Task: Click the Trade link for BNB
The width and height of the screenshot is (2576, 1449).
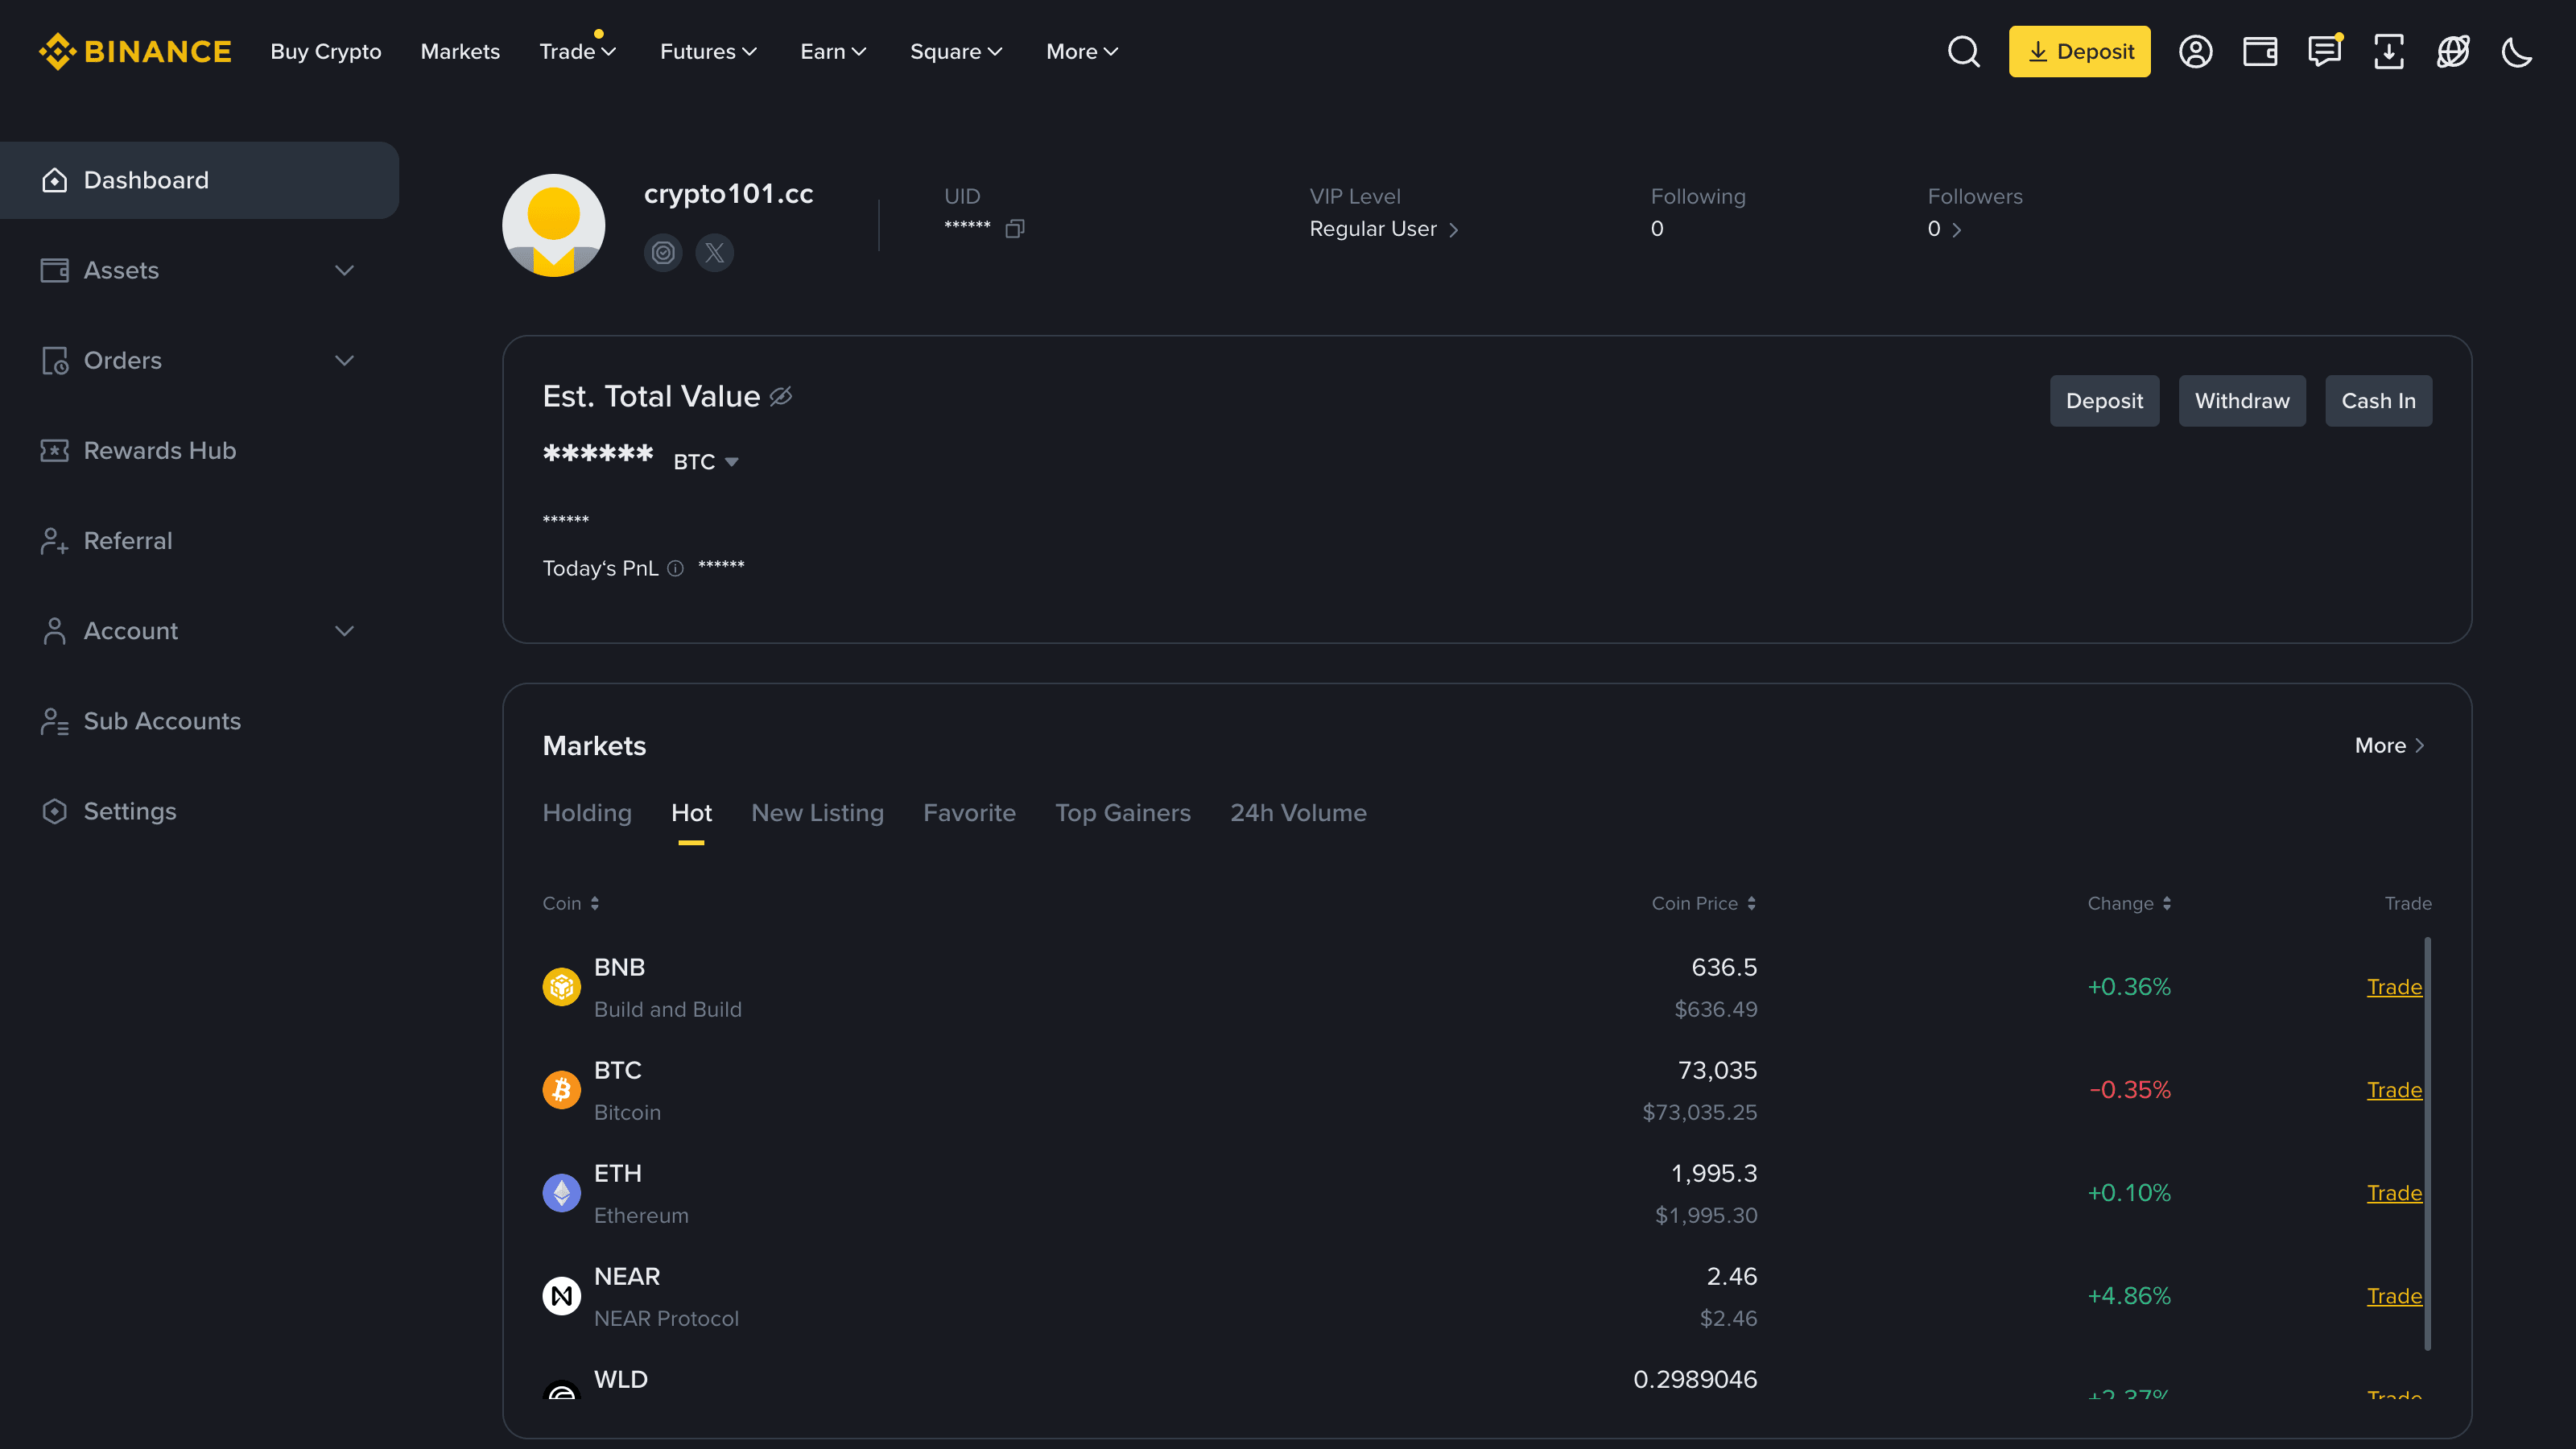Action: [x=2394, y=987]
